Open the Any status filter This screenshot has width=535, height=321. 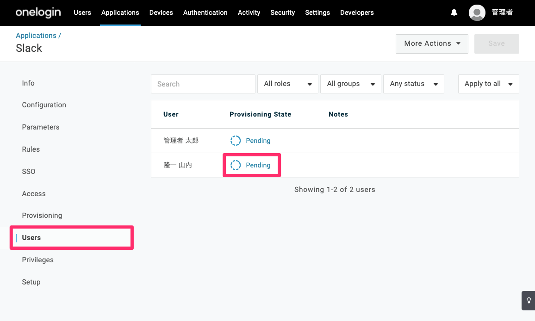[414, 84]
